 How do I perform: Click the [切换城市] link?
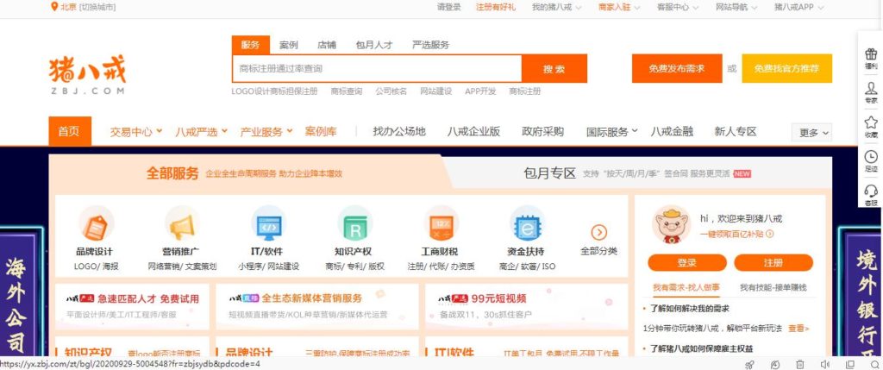(98, 7)
